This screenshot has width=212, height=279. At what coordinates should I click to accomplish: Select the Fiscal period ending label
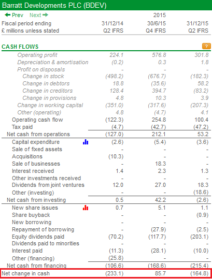click(26, 23)
